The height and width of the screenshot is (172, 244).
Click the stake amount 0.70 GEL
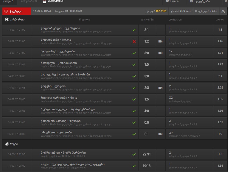pos(185,11)
